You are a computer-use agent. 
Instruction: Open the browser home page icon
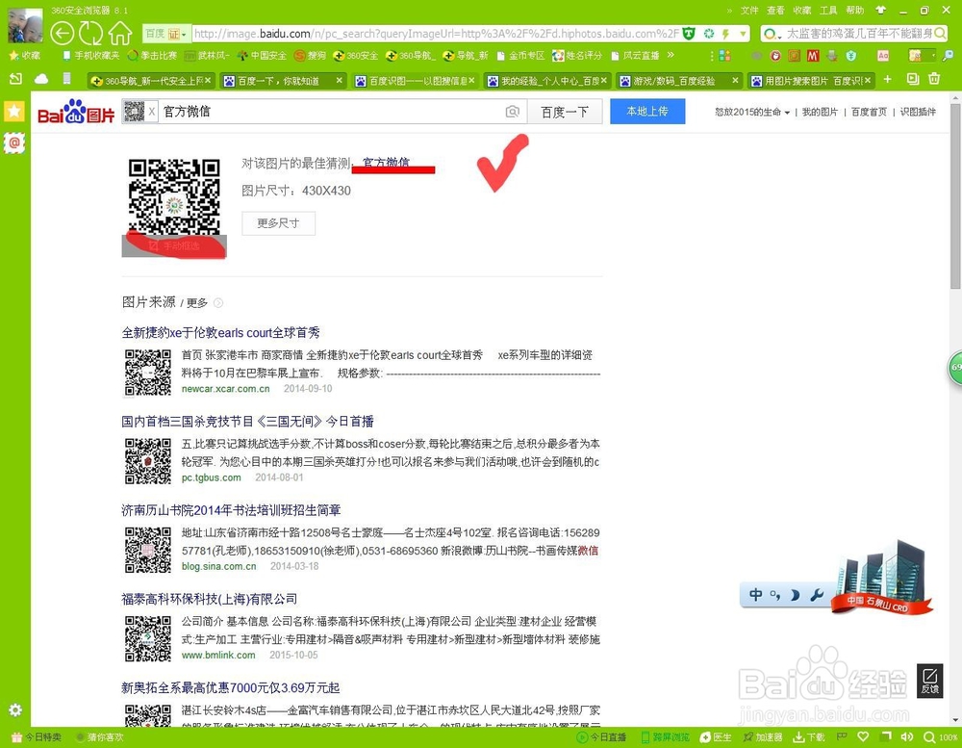(x=119, y=33)
